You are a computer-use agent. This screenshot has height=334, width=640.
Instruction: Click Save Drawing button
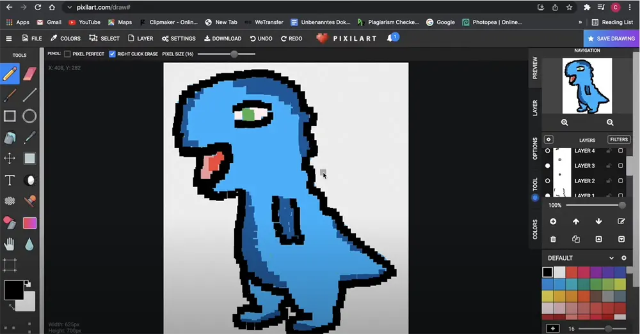611,38
